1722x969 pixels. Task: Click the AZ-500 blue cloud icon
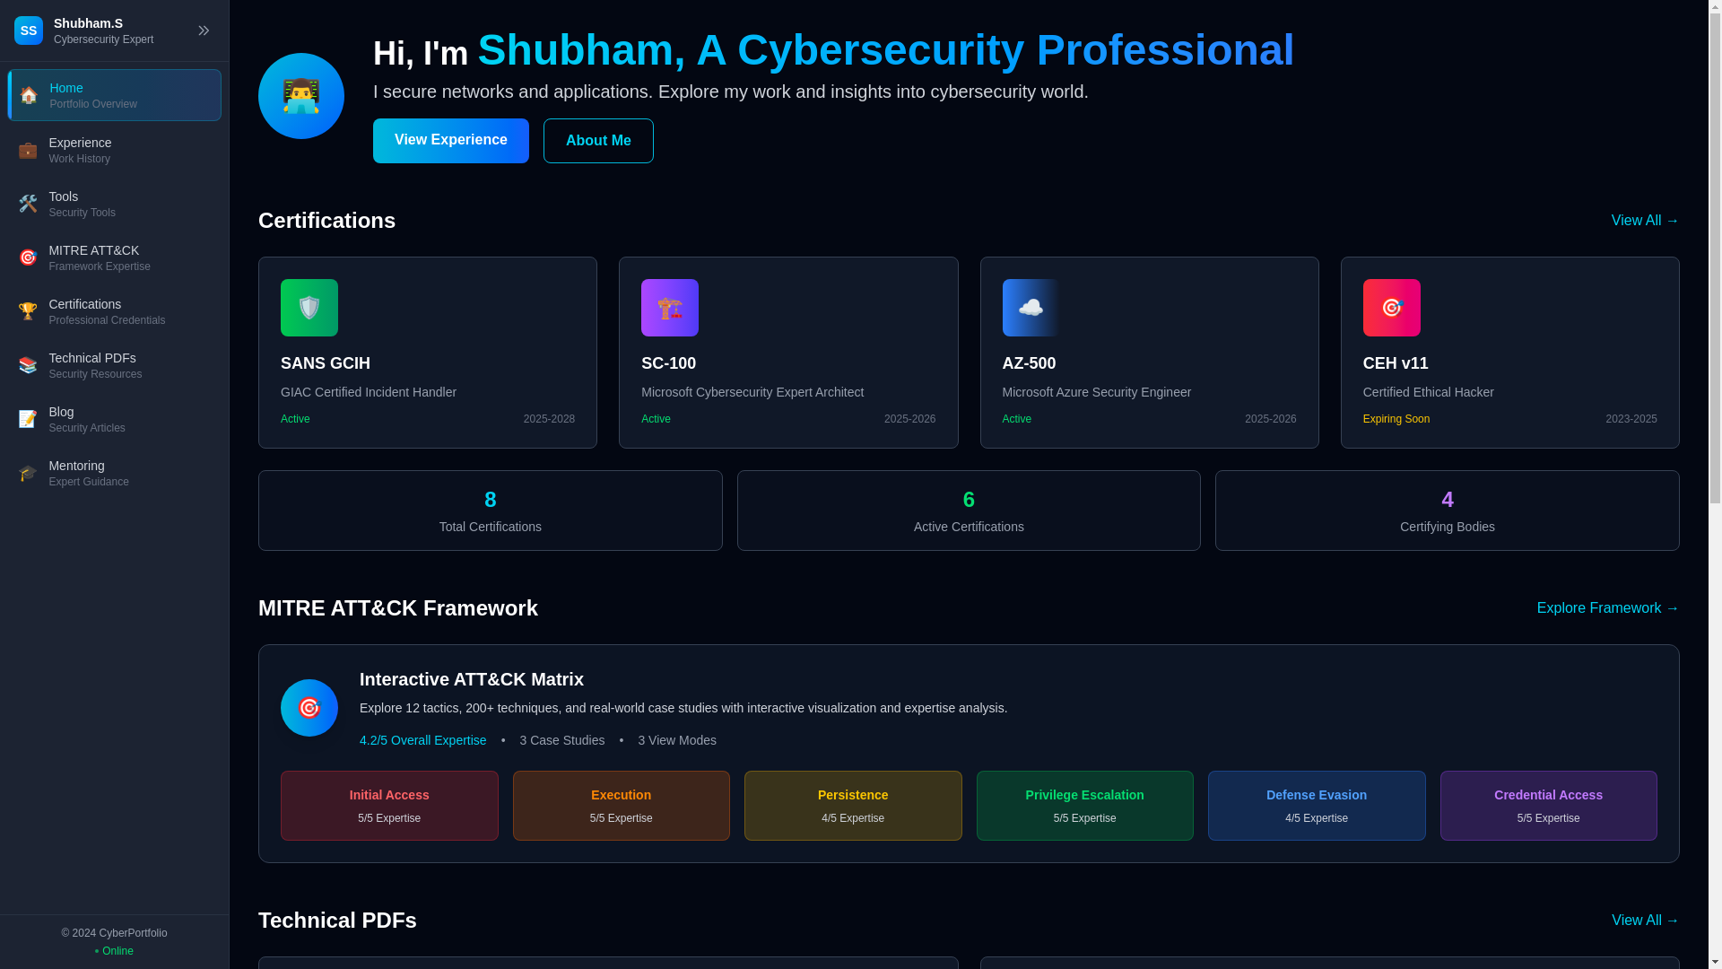click(x=1031, y=308)
